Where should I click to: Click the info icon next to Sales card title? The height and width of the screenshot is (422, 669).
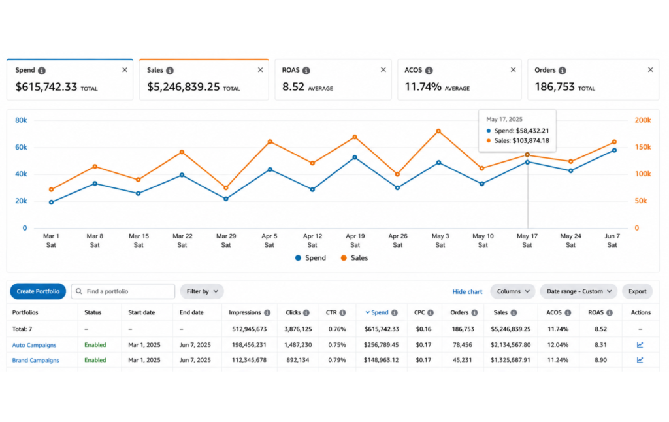click(170, 71)
